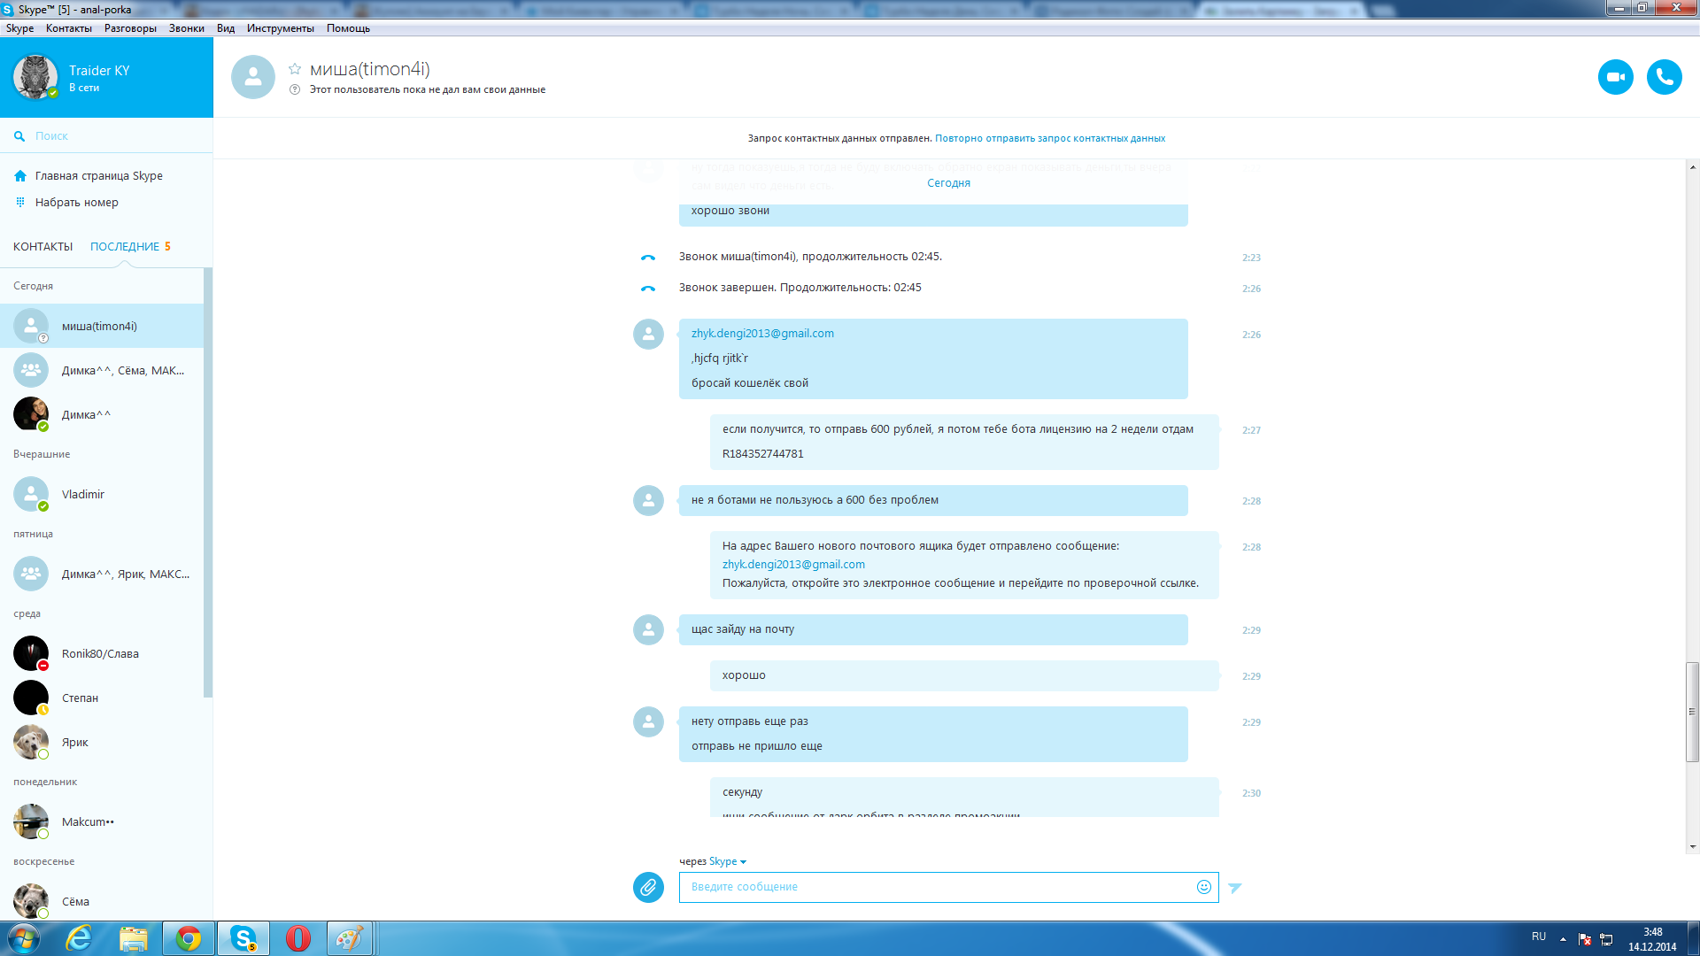Click the search magnifier icon
This screenshot has width=1700, height=956.
[x=19, y=136]
